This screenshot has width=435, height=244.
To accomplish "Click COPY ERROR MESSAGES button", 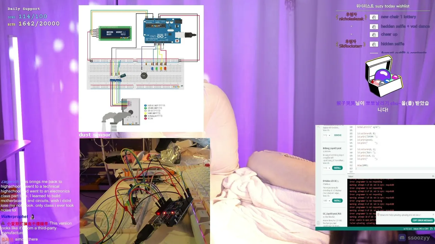I will point(422,220).
